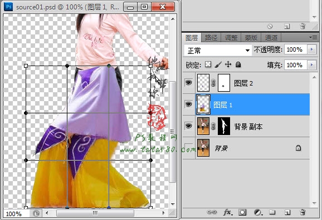322x220 pixels.
Task: Click the document horizontal scrollbar thumb
Action: [x=95, y=213]
